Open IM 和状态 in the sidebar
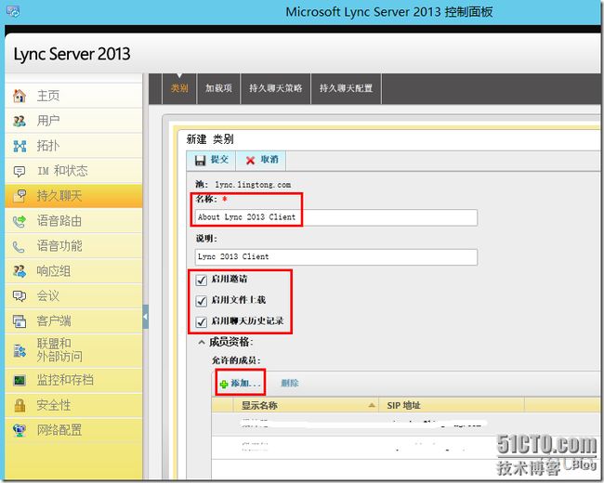The height and width of the screenshot is (483, 604). [73, 171]
